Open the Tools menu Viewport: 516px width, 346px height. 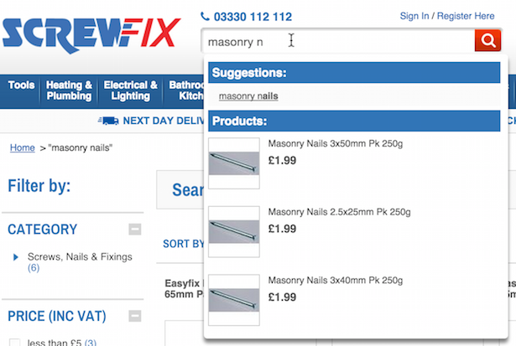coord(22,85)
